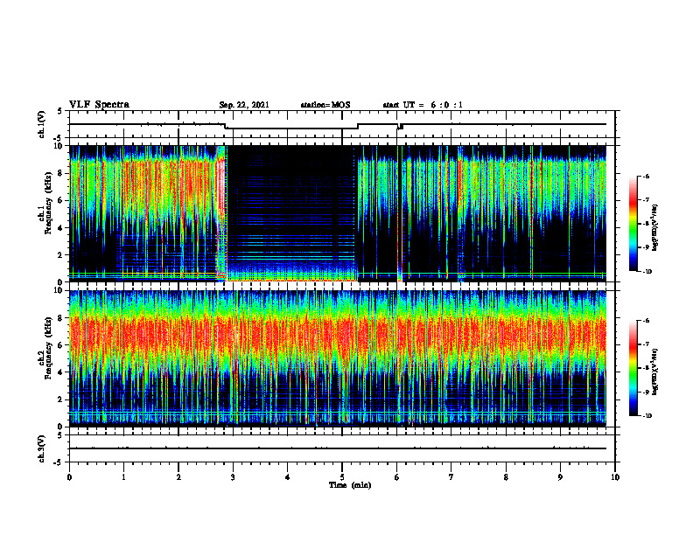Select the date text "Sep. 22, 2021"

click(244, 105)
